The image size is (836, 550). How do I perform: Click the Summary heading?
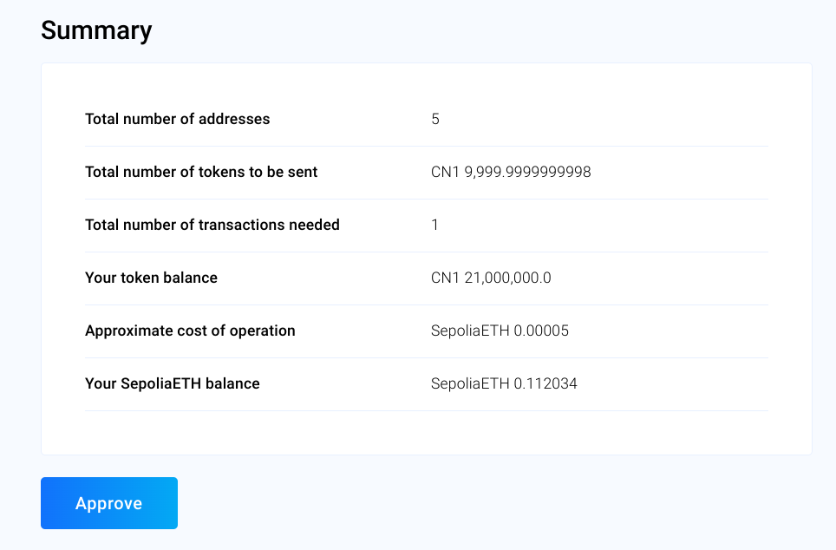(96, 30)
